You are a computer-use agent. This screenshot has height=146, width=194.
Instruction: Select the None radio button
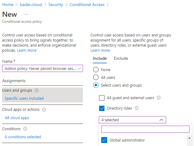coord(96,70)
